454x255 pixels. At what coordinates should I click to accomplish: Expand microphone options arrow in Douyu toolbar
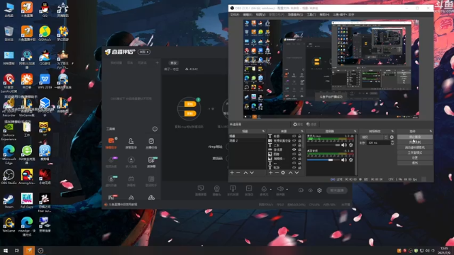(x=271, y=190)
